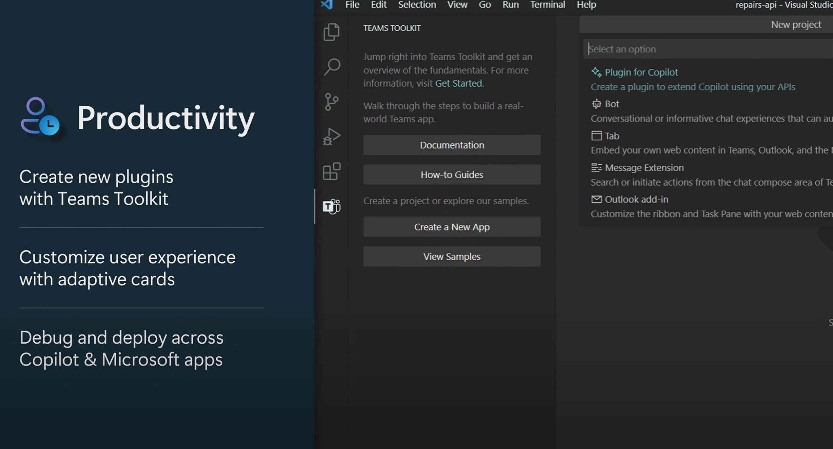Open the Explorer view in activity bar
The image size is (833, 449).
pyautogui.click(x=331, y=32)
